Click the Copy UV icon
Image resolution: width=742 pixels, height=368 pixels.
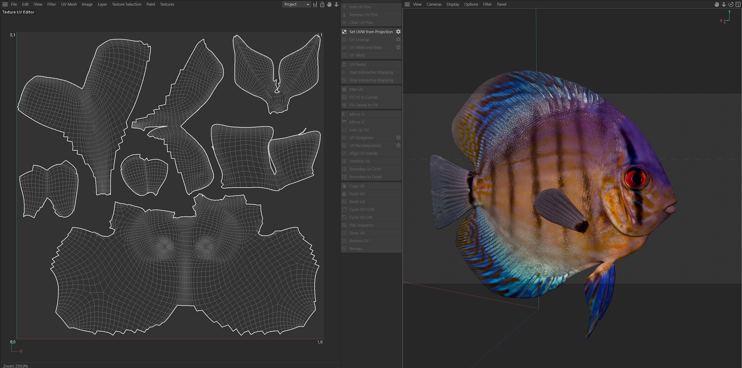344,186
